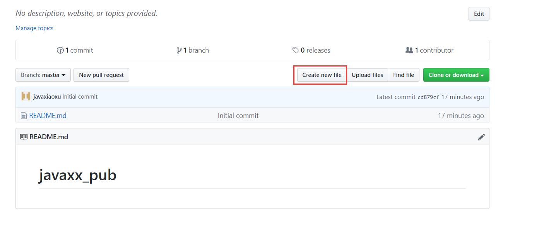544x227 pixels.
Task: Edit README.md using the pencil icon
Action: pos(481,137)
